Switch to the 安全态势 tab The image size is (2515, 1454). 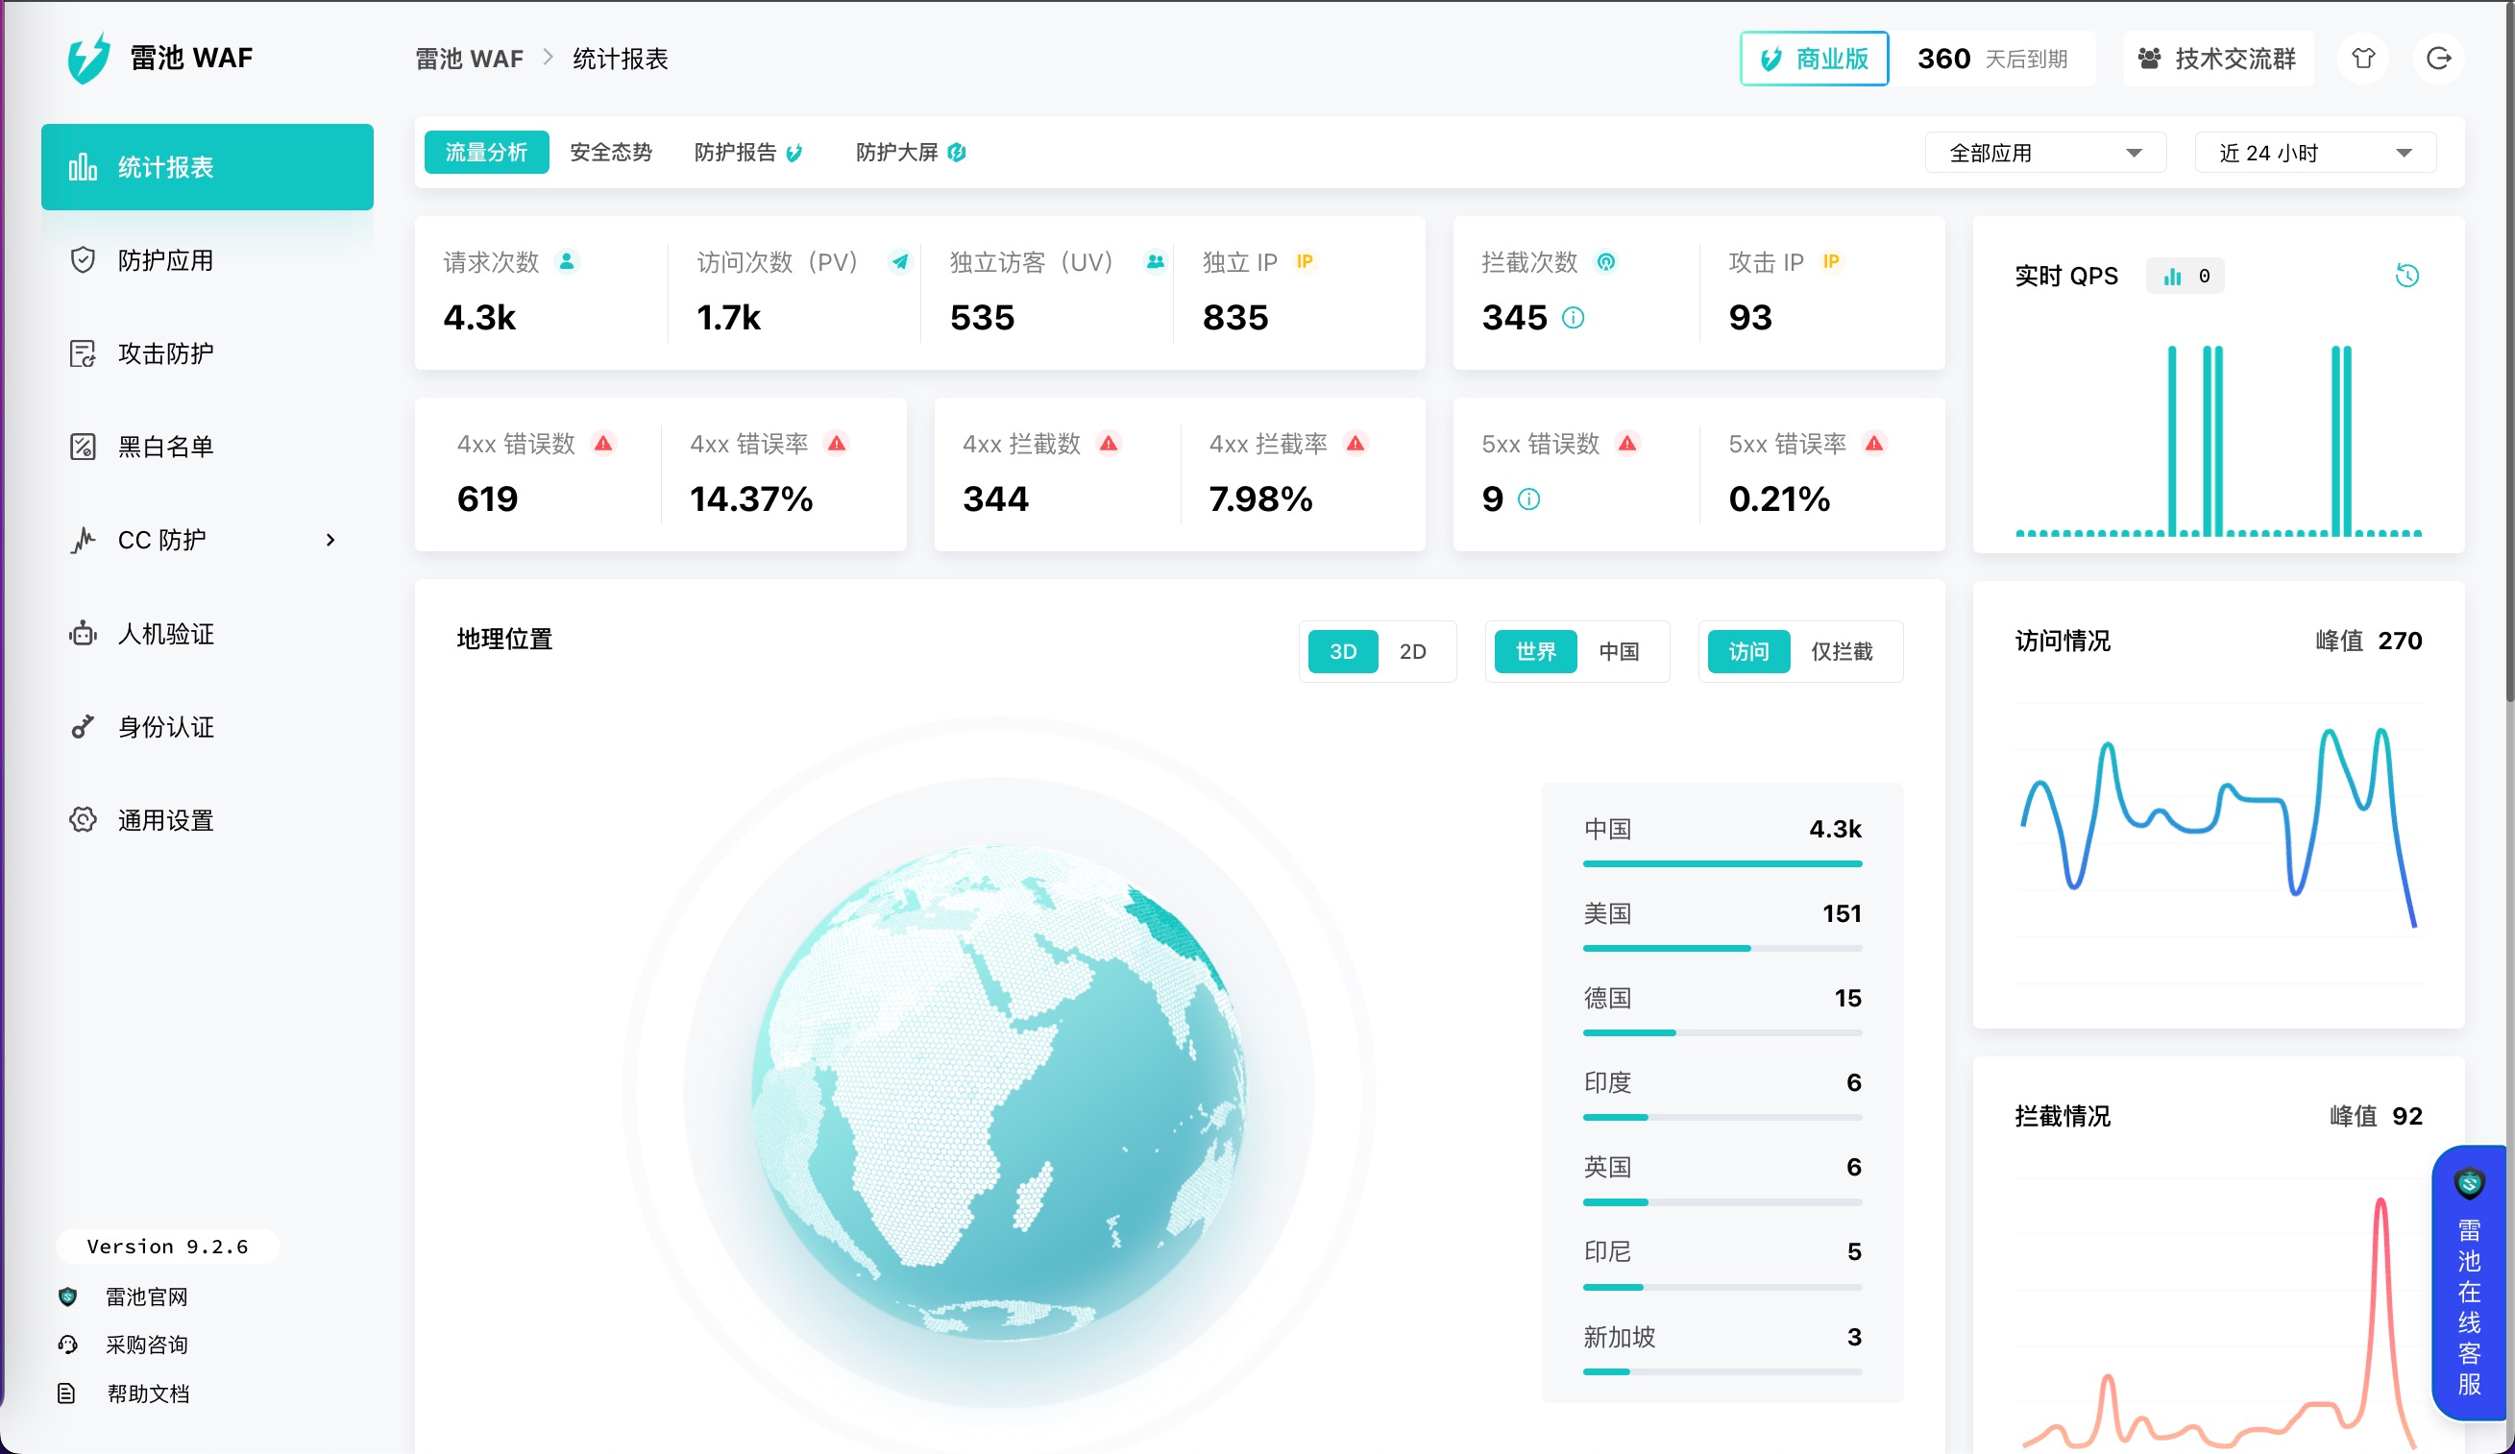click(611, 153)
